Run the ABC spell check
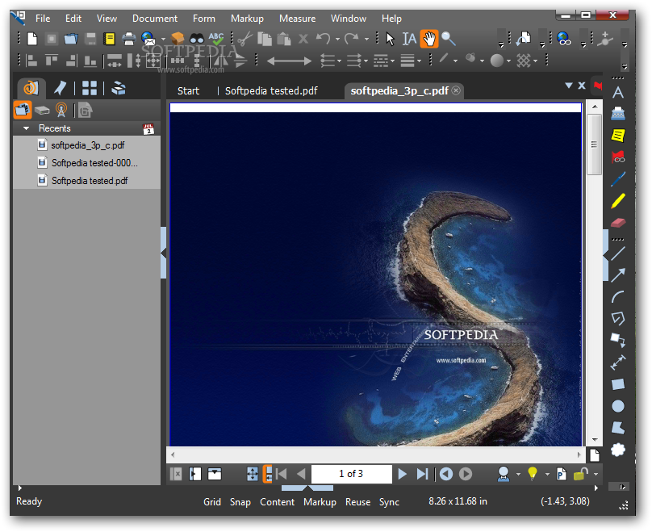The height and width of the screenshot is (532, 652). [x=216, y=39]
